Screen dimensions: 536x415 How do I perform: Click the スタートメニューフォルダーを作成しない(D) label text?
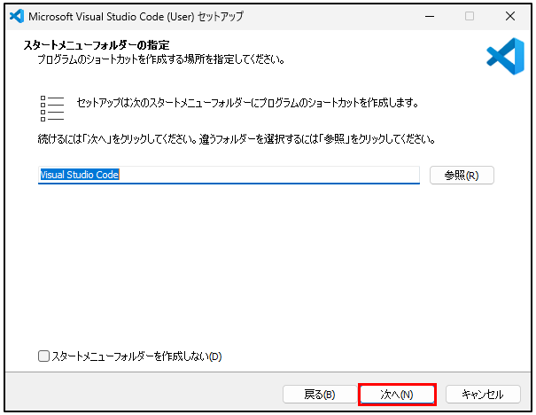pos(136,356)
